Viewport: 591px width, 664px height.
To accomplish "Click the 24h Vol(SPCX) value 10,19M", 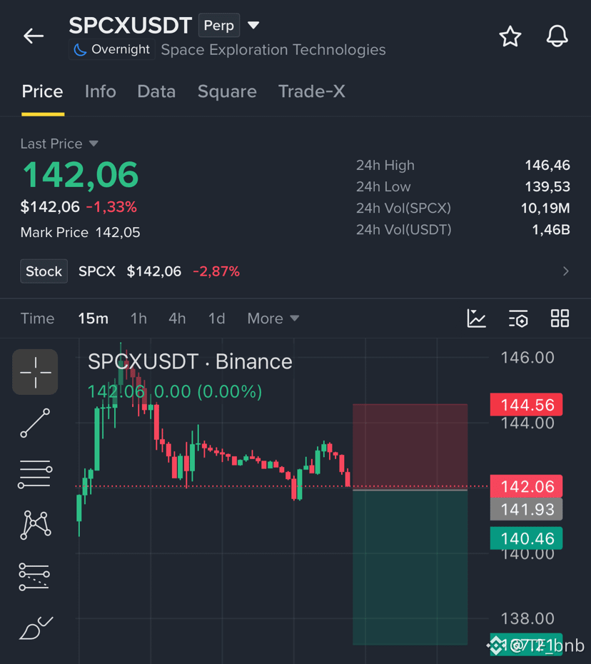I will (x=545, y=208).
